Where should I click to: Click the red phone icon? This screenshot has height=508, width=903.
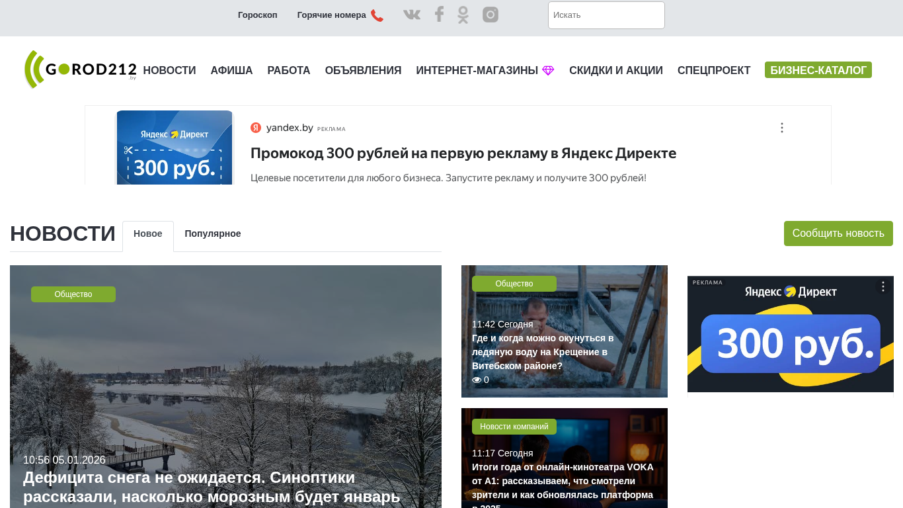(x=377, y=15)
